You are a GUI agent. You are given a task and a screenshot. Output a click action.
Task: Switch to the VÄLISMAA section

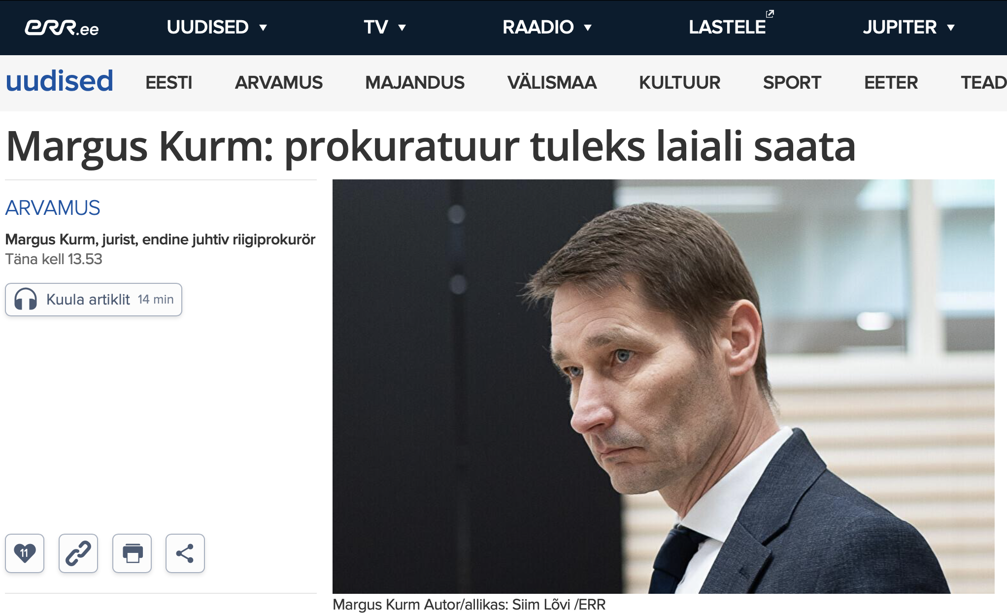click(x=552, y=82)
